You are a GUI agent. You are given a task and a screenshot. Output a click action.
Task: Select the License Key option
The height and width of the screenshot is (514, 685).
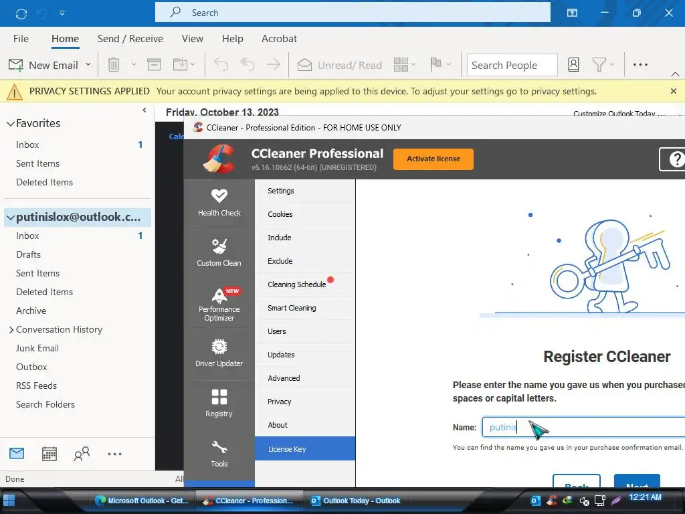[305, 449]
